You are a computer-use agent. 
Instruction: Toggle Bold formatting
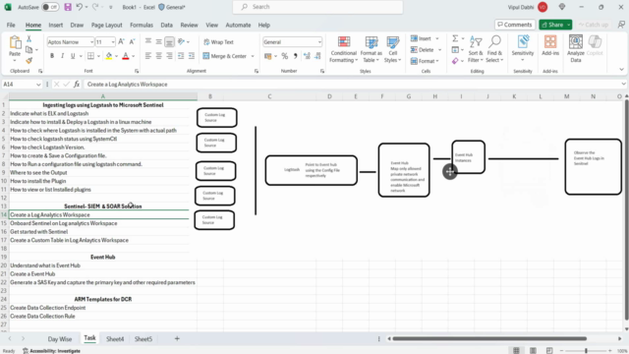(52, 56)
